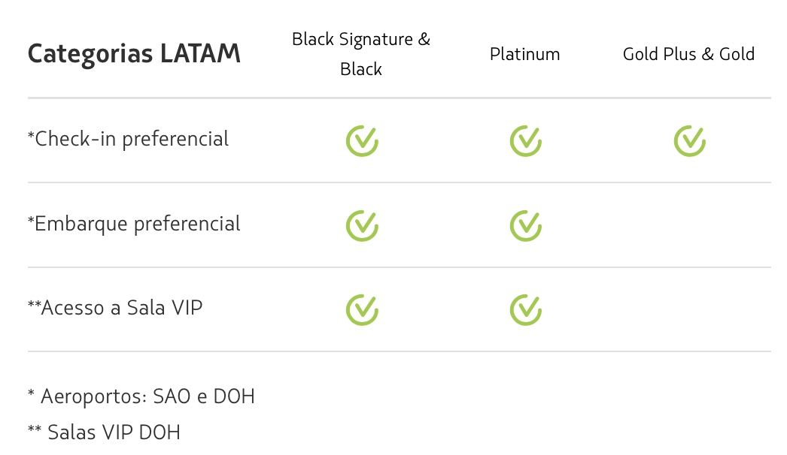The image size is (787, 455).
Task: Click Acesso a Sala VIP checkmark under Platinum
Action: coord(525,309)
